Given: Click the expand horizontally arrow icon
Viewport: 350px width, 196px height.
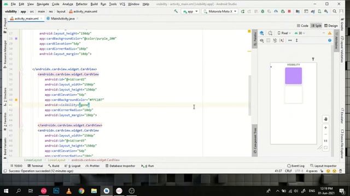Looking at the screenshot, I should [x=290, y=40].
